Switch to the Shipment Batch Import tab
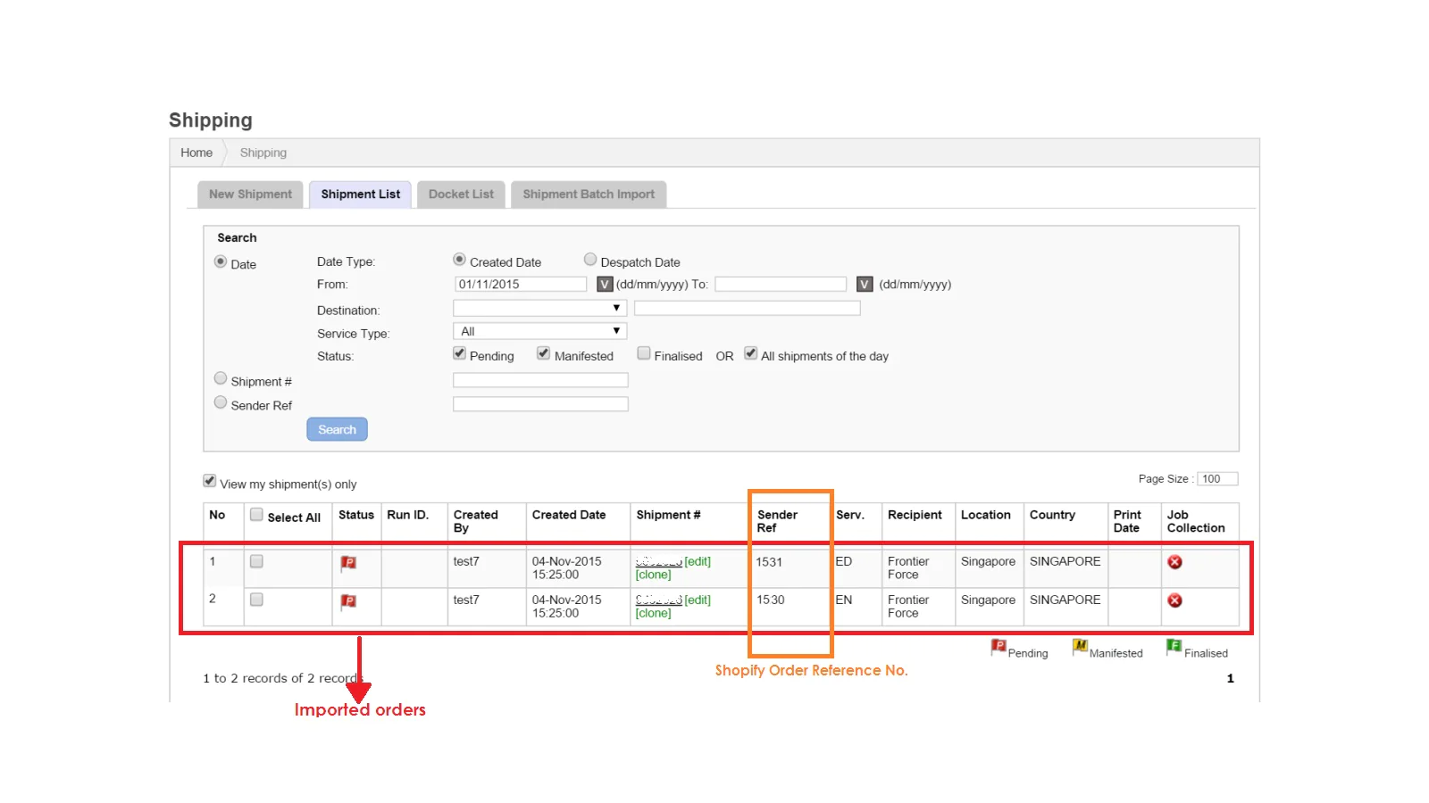This screenshot has width=1429, height=803. coord(588,195)
